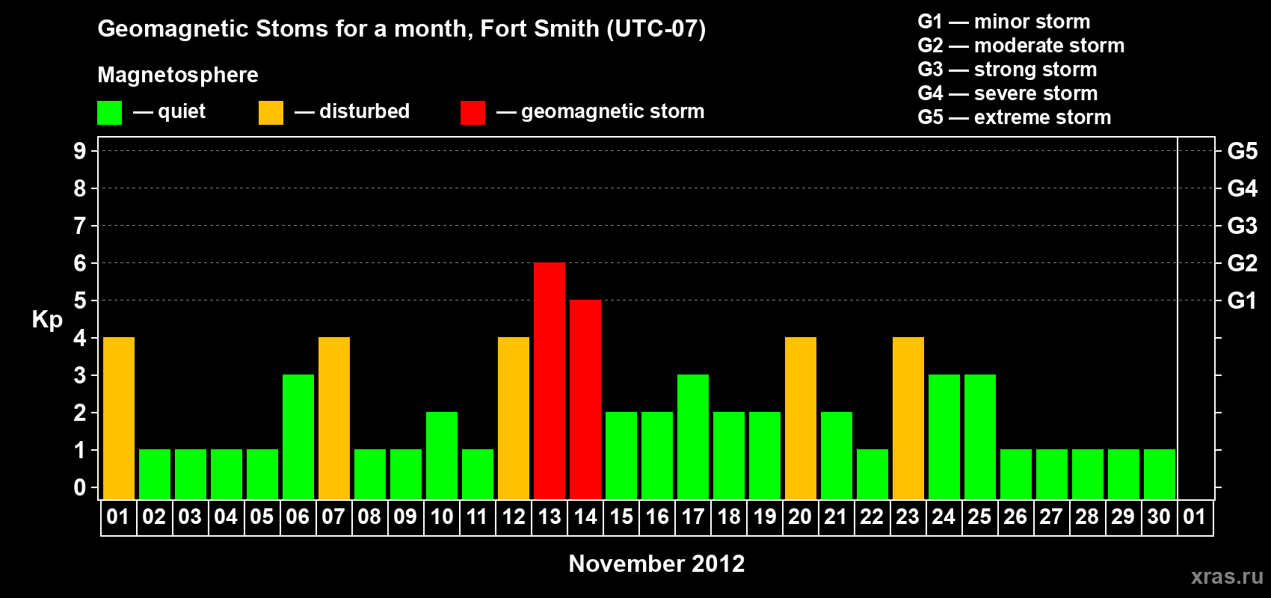
Task: Click date label 30 on the axis
Action: 1160,517
